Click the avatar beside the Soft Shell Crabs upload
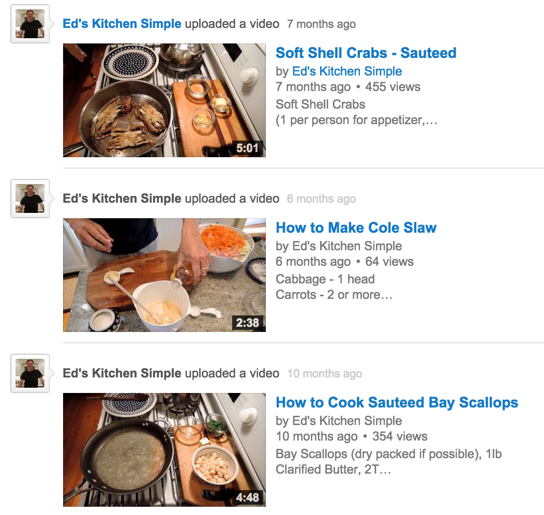This screenshot has height=515, width=544. (30, 24)
